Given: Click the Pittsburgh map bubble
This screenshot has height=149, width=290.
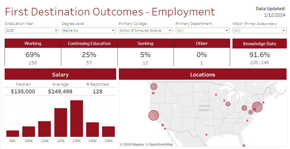Looking at the screenshot, I should coord(244,108).
